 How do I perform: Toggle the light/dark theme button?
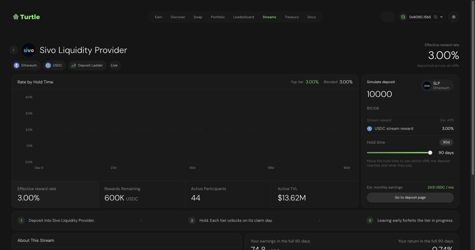[454, 17]
